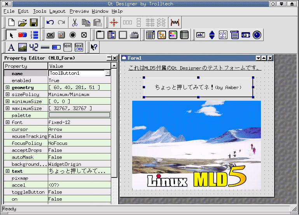299x215 pixels.
Task: Pick the Line widget
Action: [45, 47]
